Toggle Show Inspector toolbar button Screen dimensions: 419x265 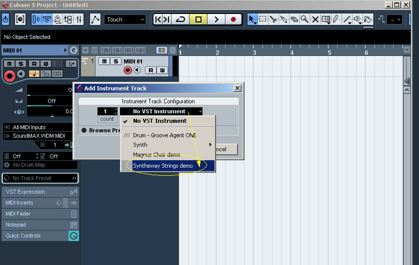pos(36,19)
